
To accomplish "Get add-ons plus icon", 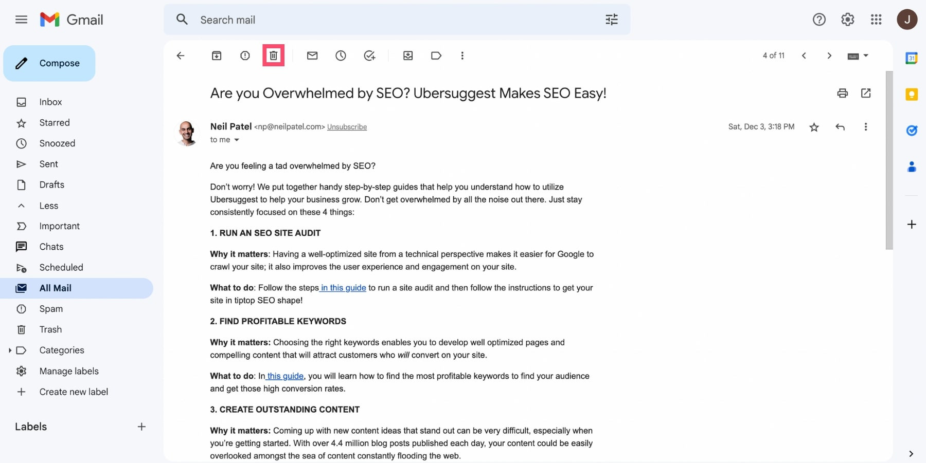I will coord(912,225).
